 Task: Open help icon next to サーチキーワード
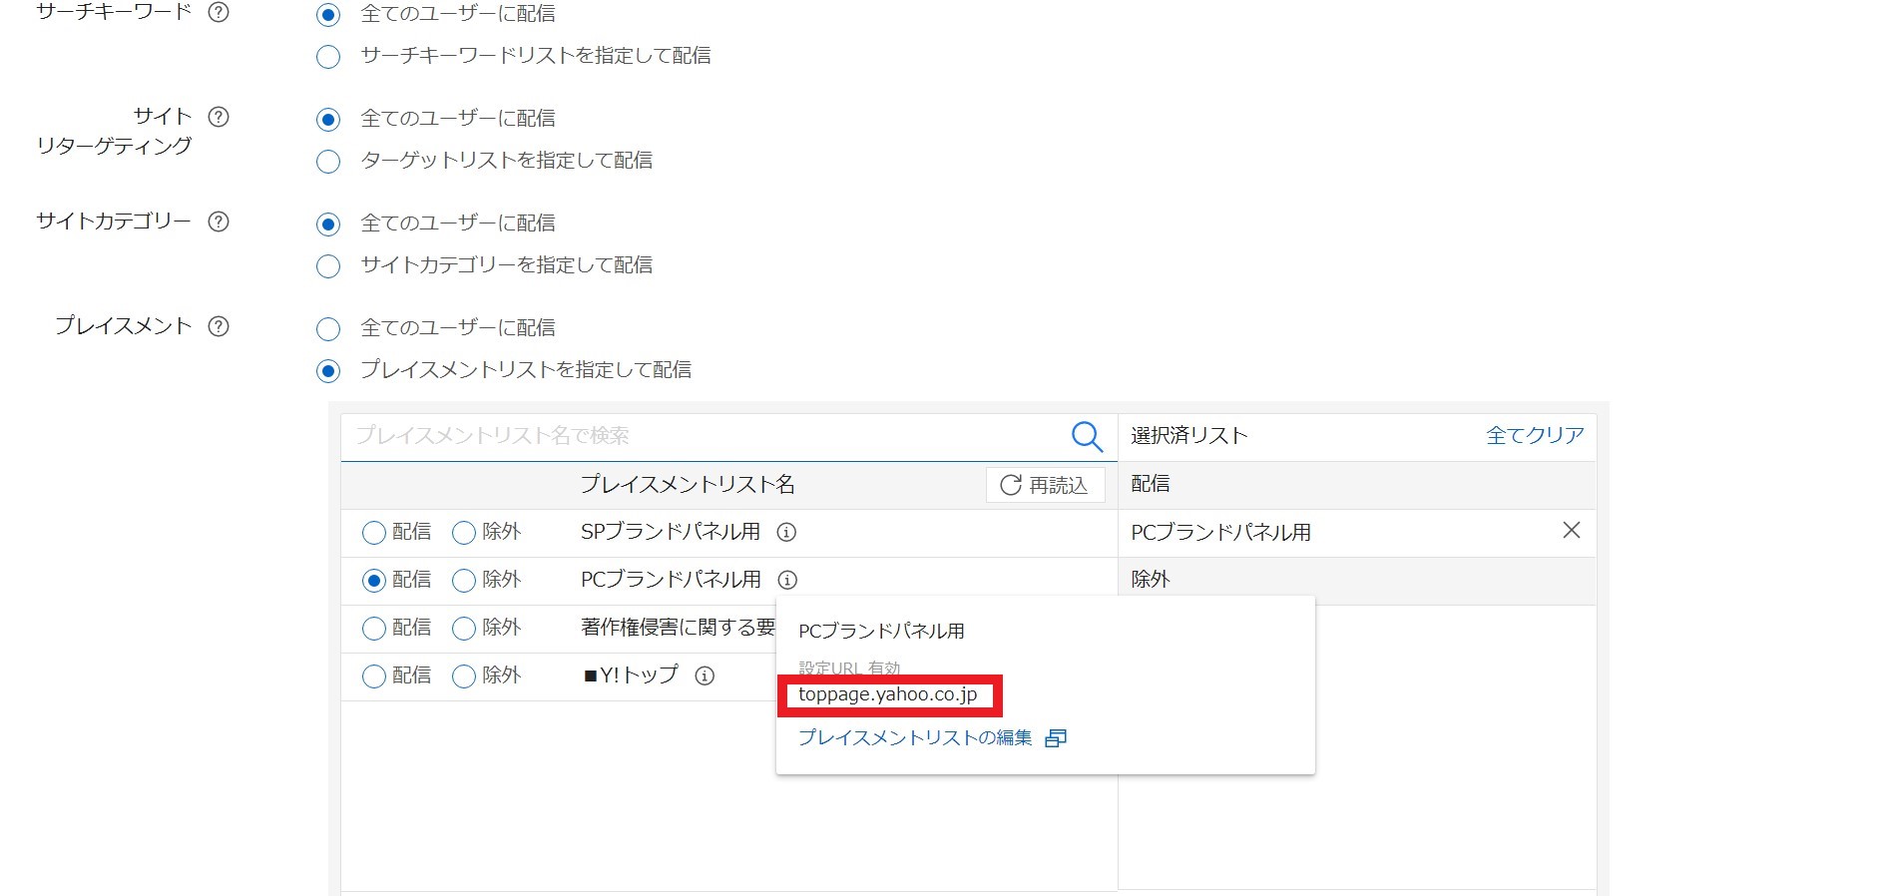click(x=219, y=12)
